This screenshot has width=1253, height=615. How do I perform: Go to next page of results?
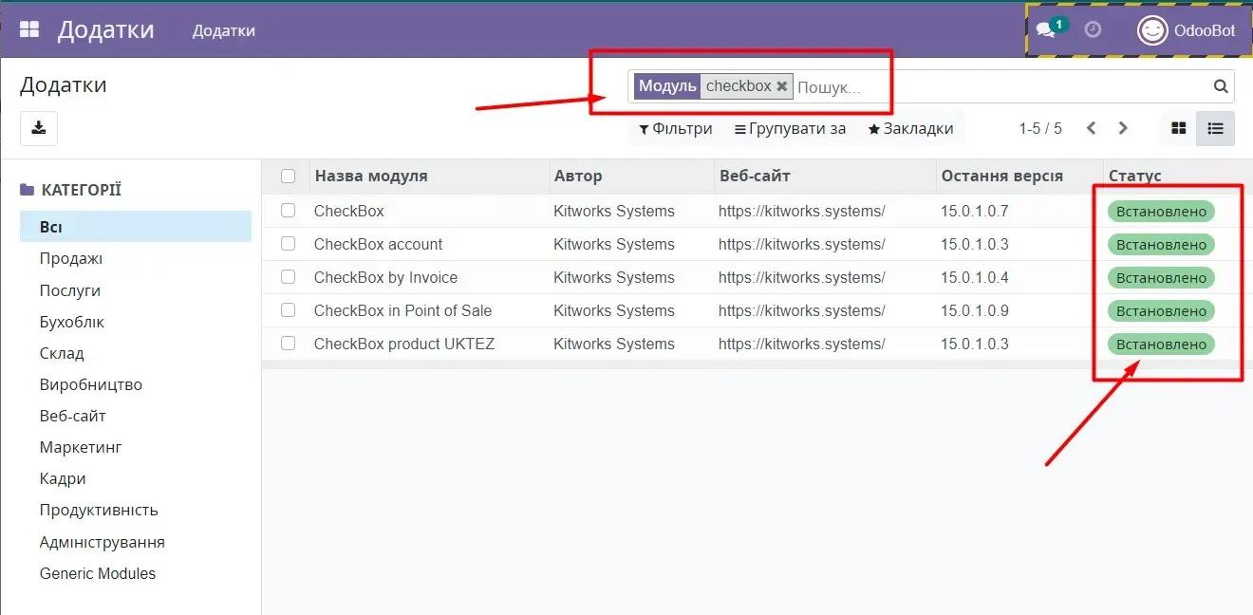click(1123, 128)
